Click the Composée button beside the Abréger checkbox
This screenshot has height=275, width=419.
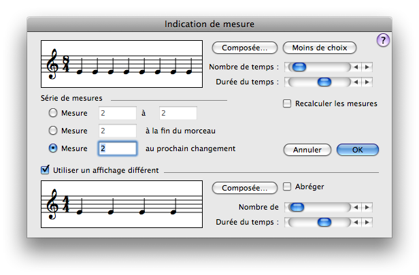(x=245, y=187)
